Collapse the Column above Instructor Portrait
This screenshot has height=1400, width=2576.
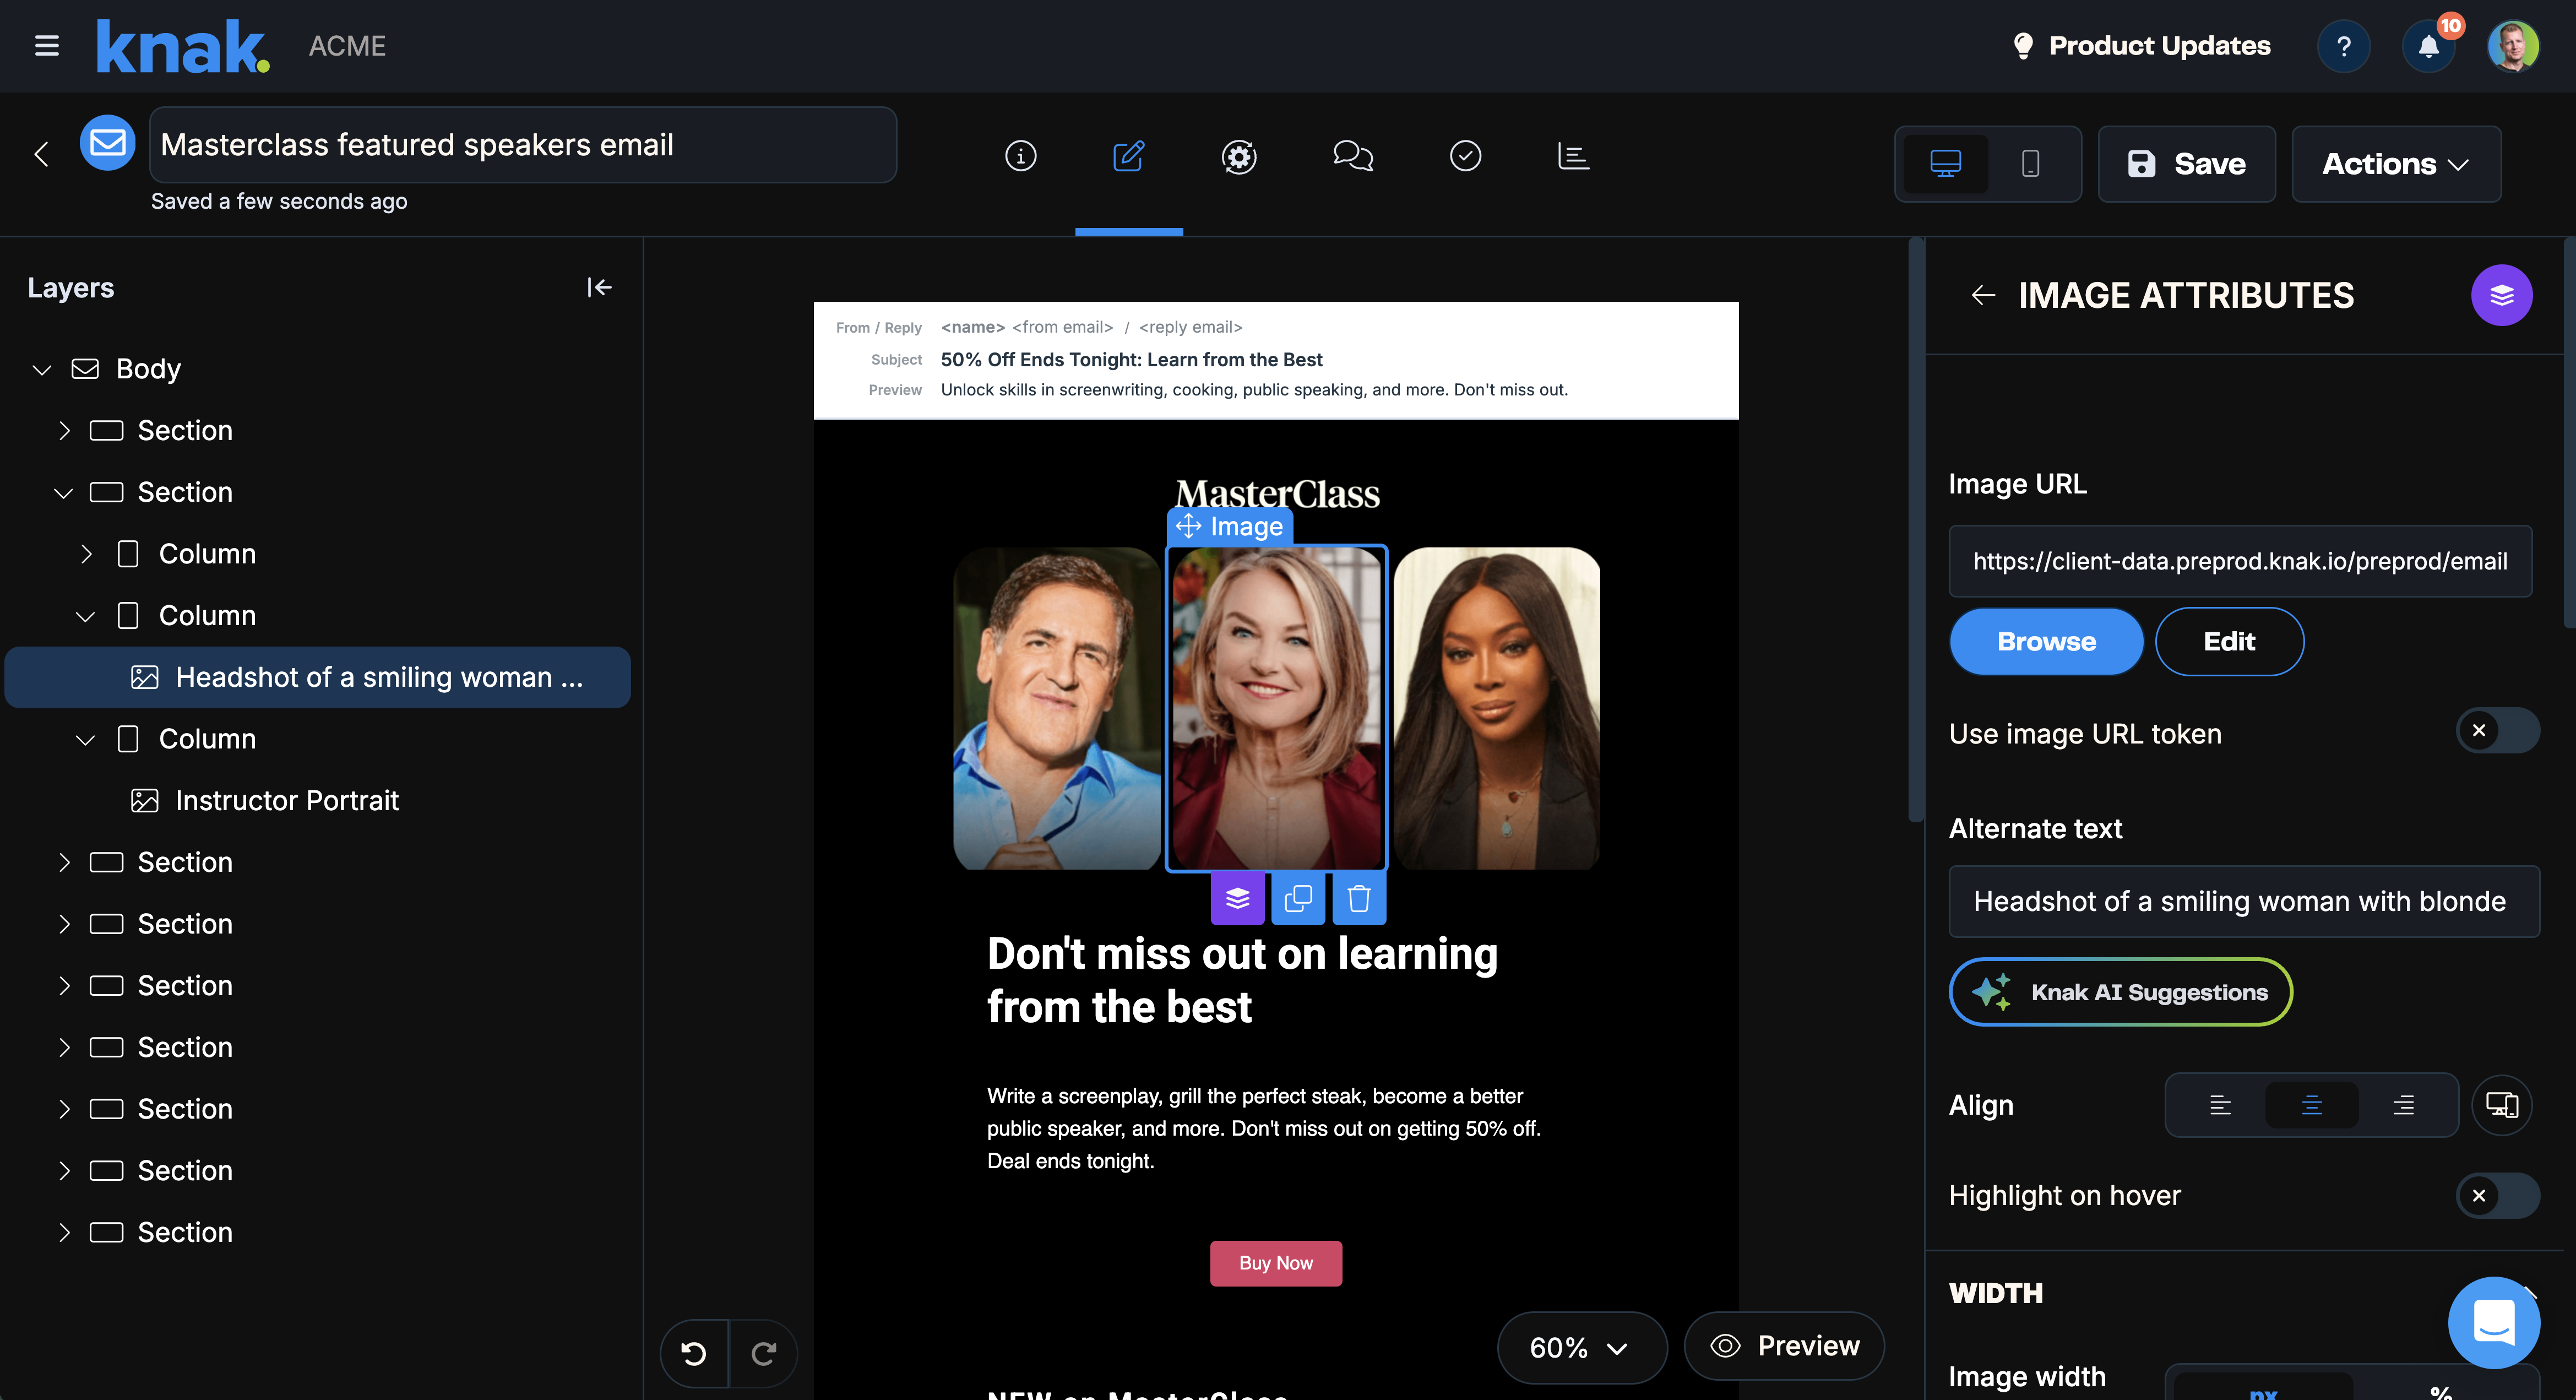pyautogui.click(x=85, y=740)
